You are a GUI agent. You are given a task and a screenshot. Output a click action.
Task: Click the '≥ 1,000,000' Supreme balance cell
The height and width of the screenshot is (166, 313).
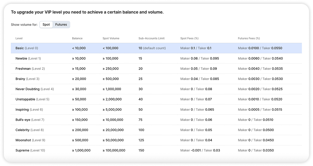(81, 150)
